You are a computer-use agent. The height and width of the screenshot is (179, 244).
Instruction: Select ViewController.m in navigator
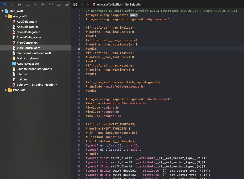[29, 48]
